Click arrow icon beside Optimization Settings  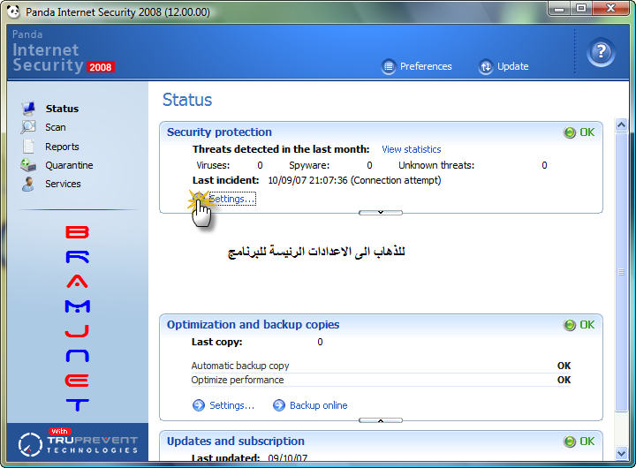(x=199, y=405)
